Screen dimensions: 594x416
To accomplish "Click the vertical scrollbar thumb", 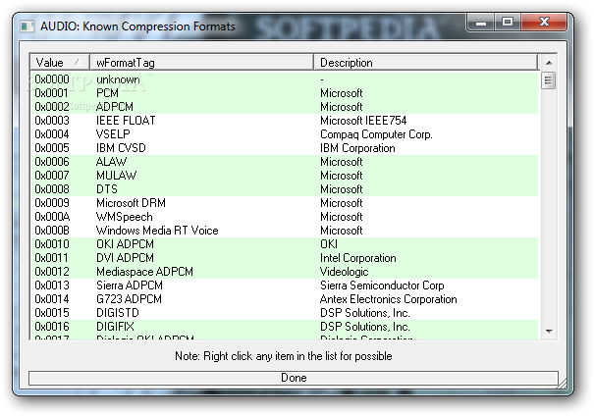I will (x=549, y=80).
